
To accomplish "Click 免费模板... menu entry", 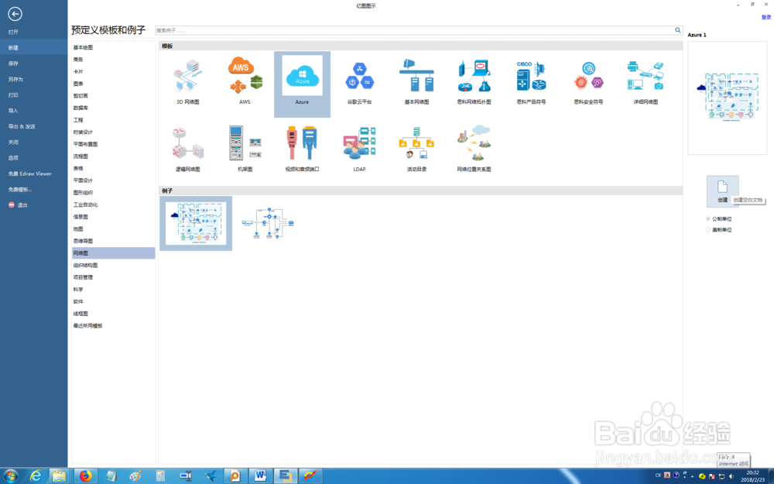I will point(20,190).
